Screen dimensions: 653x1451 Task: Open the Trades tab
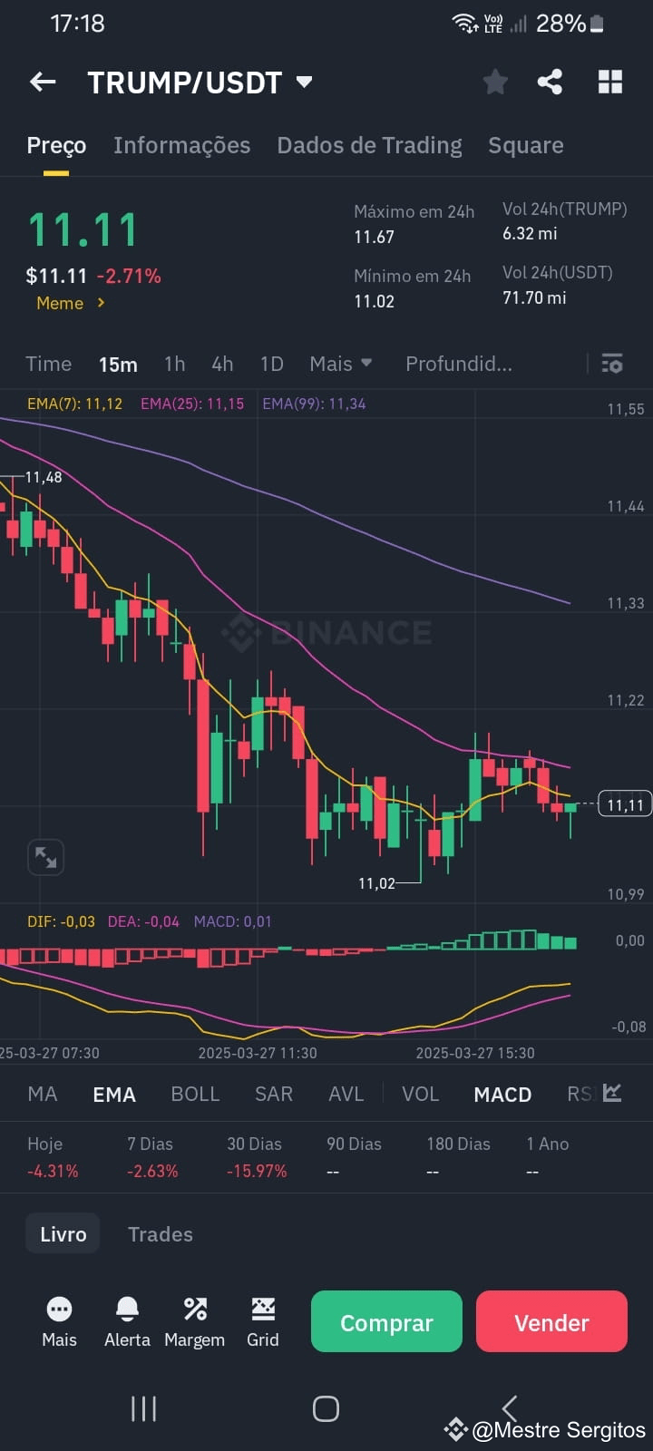coord(161,1233)
